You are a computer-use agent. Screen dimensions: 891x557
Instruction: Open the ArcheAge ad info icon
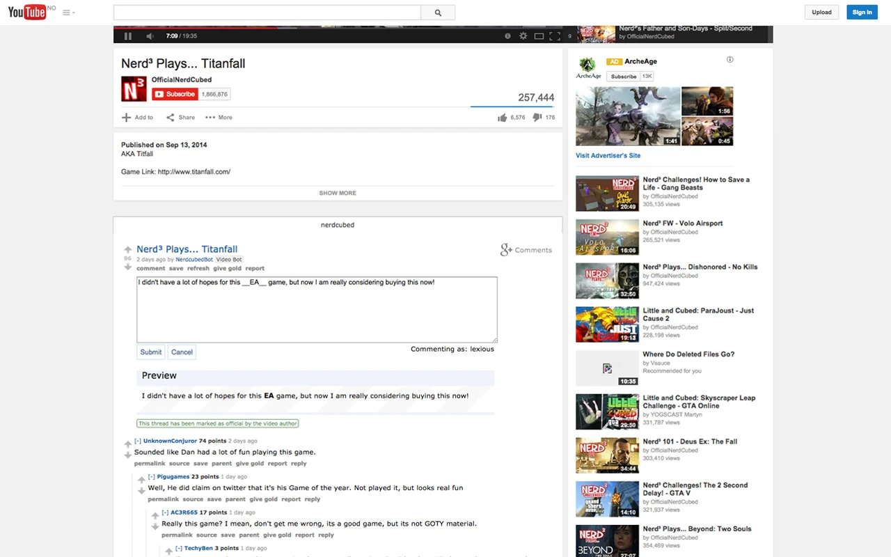point(730,60)
